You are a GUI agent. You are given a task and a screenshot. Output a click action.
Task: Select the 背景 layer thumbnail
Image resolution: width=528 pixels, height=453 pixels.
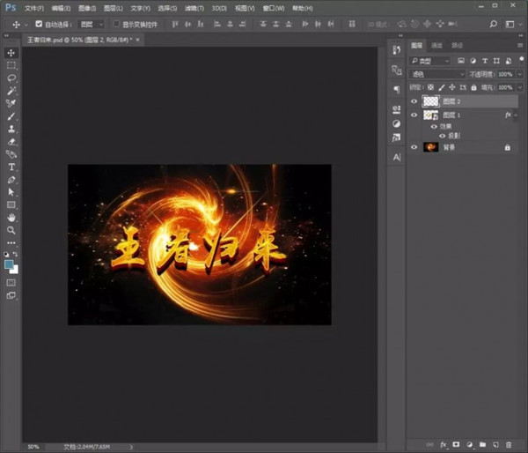click(430, 147)
